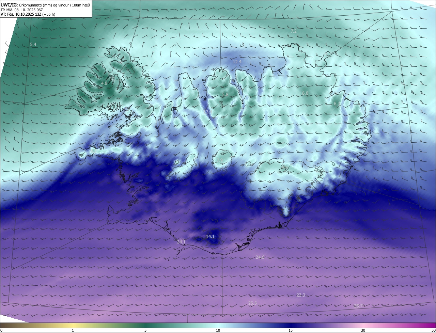Screen dimensions: 436x333
Task: Click the 6.3 value label on the map
Action: coord(337,104)
